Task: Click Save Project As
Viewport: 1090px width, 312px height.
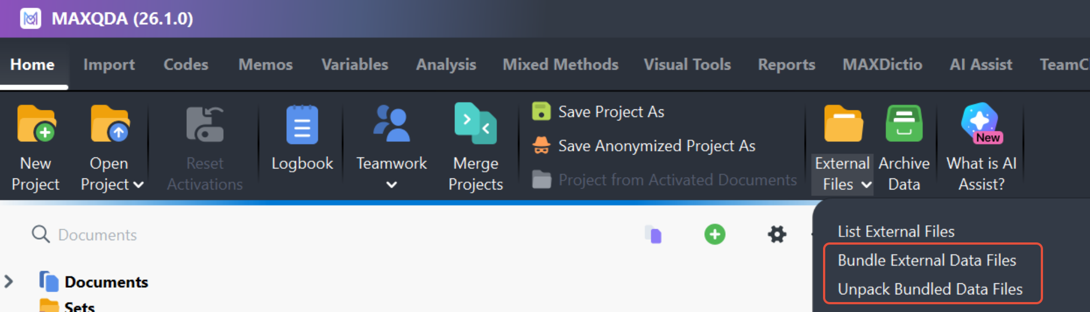Action: [x=611, y=112]
